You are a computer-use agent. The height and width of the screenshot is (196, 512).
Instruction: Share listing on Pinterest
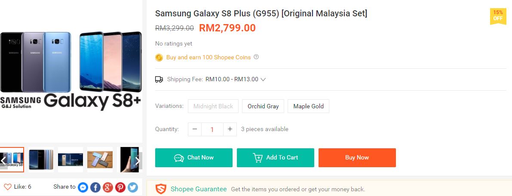tap(120, 187)
